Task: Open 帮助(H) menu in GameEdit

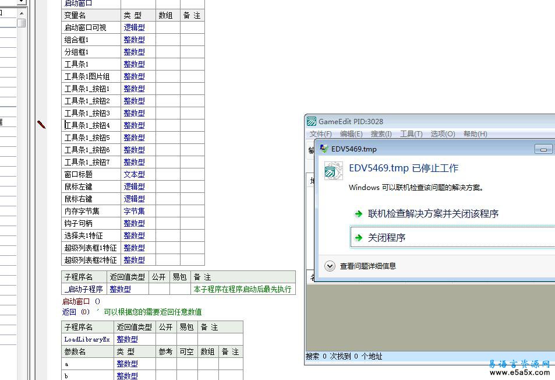Action: [x=475, y=134]
